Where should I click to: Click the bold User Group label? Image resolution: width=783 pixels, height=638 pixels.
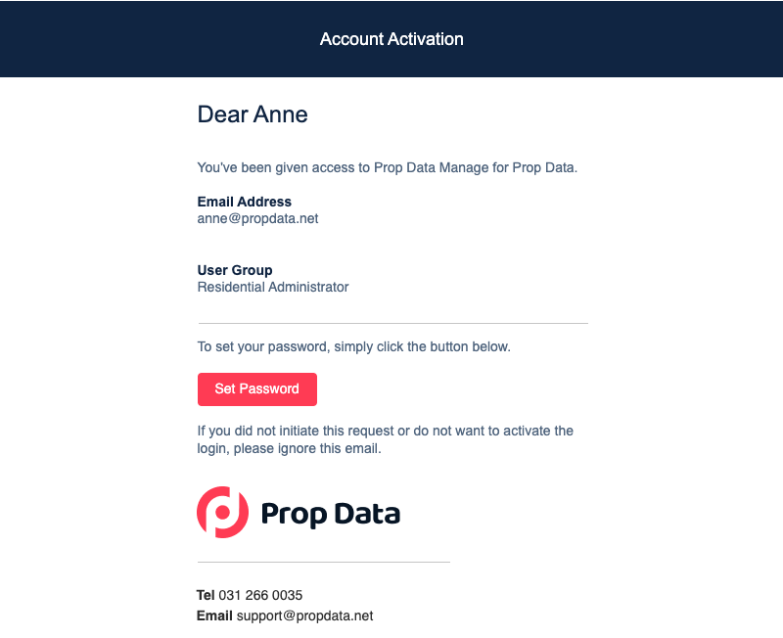coord(235,270)
